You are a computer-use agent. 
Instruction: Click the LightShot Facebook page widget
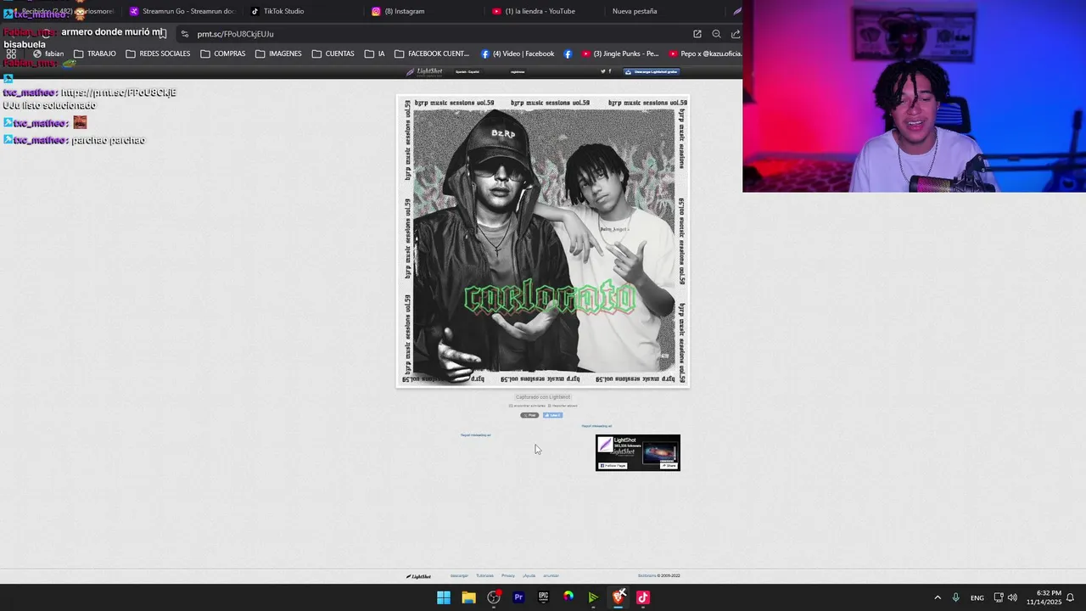click(x=638, y=452)
